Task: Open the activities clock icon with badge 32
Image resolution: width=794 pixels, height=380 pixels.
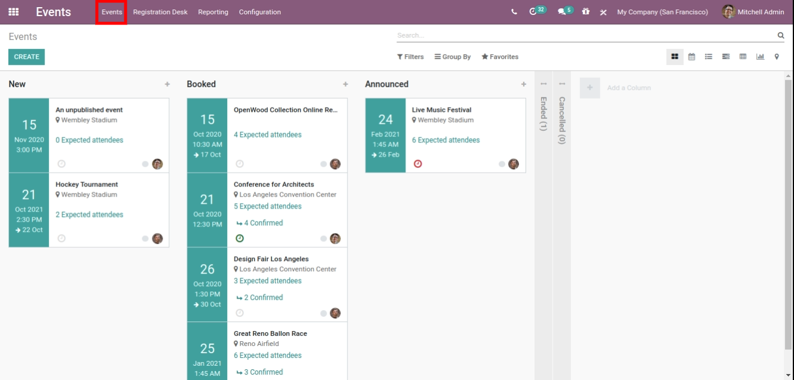Action: click(x=533, y=12)
